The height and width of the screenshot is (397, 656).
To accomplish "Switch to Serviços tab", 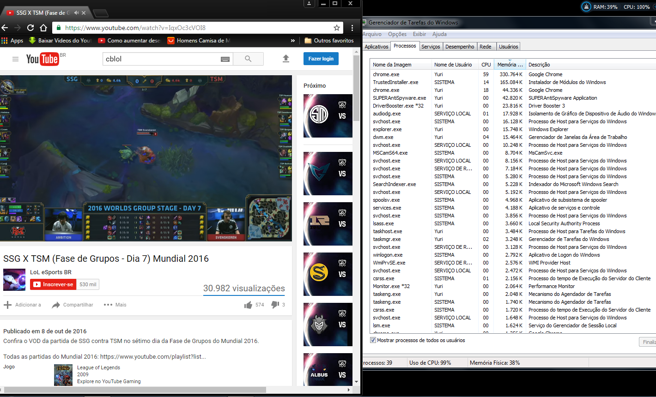I will (431, 47).
